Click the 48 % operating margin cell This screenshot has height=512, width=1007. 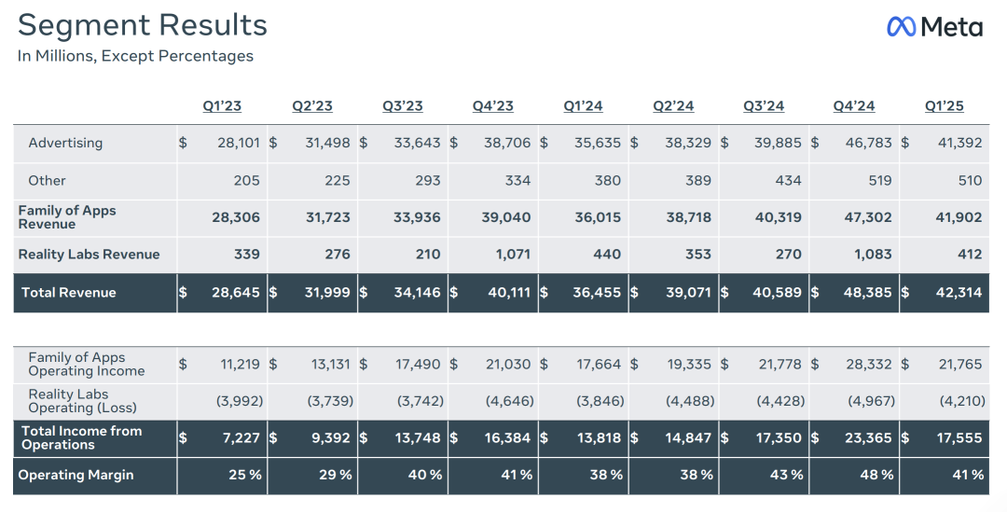pos(877,475)
